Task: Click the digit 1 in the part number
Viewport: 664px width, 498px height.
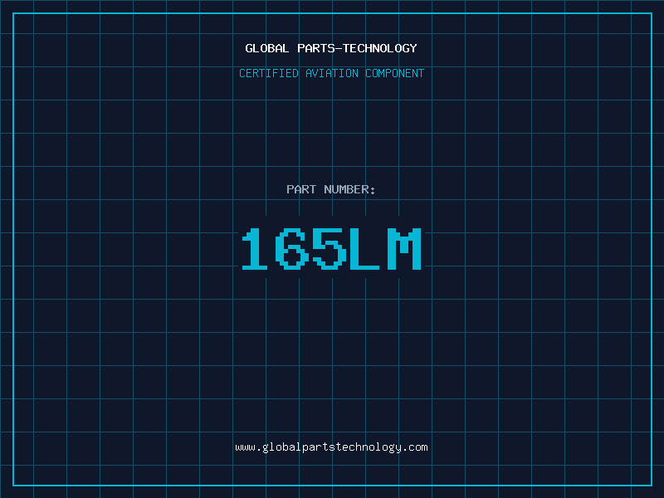Action: point(255,249)
